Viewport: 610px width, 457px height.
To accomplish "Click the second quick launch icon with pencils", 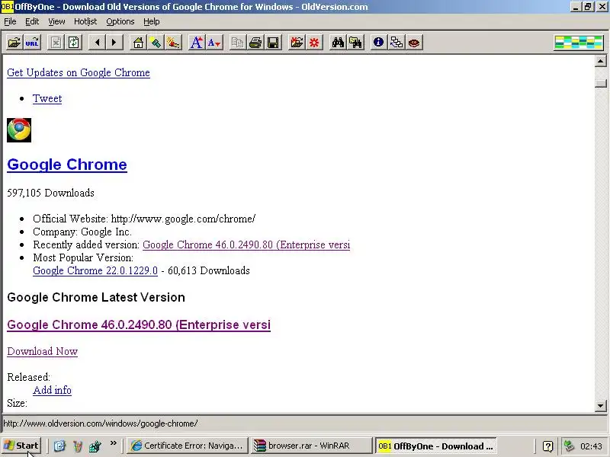I will [x=78, y=446].
